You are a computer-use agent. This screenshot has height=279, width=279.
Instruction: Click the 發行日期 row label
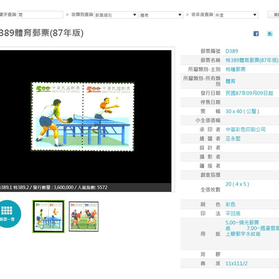tap(211, 93)
